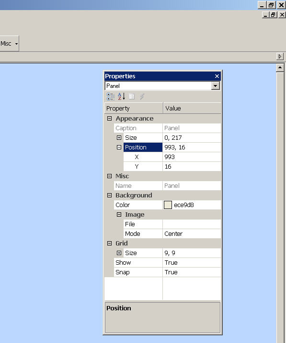
Task: Collapse the Position property
Action: [119, 147]
